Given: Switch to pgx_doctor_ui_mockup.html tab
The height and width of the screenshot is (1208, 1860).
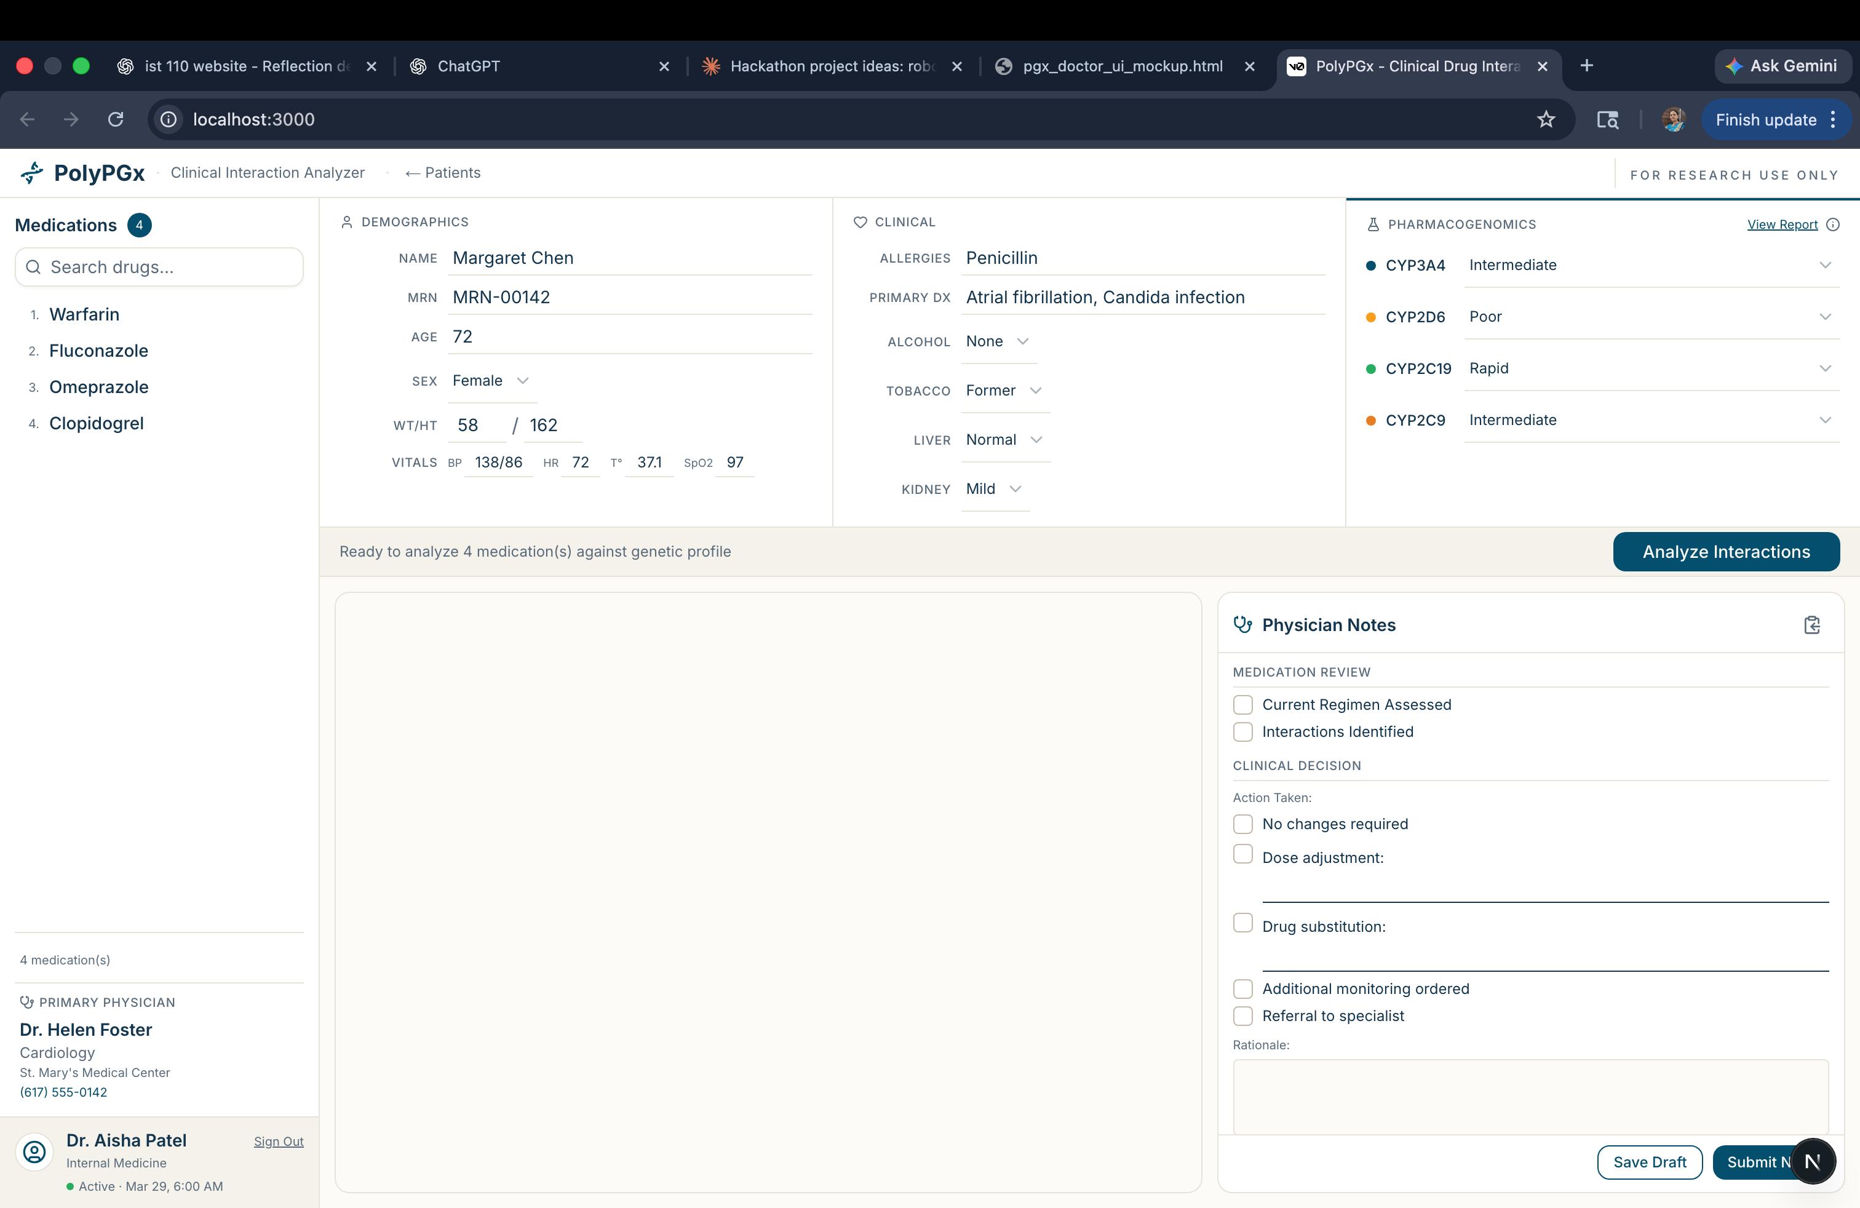Looking at the screenshot, I should 1123,66.
